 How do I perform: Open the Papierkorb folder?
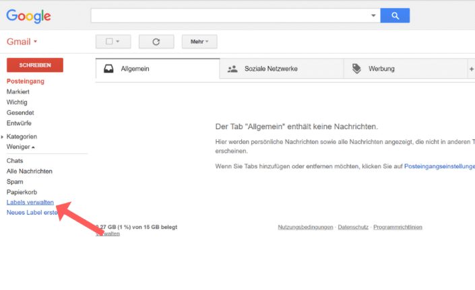[x=20, y=192]
